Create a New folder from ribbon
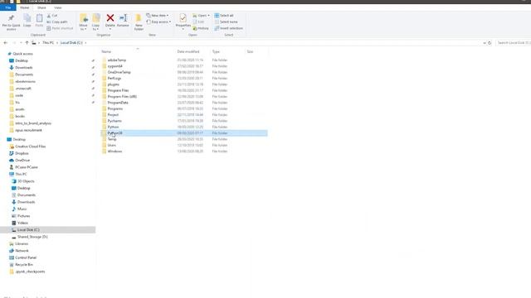The width and height of the screenshot is (531, 298). pyautogui.click(x=139, y=22)
